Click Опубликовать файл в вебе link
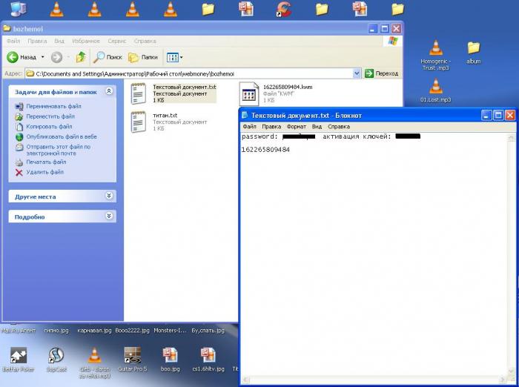Viewport: 519px width, 387px height. point(62,136)
